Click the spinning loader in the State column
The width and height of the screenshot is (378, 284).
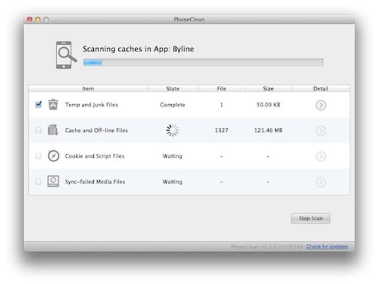click(x=172, y=131)
